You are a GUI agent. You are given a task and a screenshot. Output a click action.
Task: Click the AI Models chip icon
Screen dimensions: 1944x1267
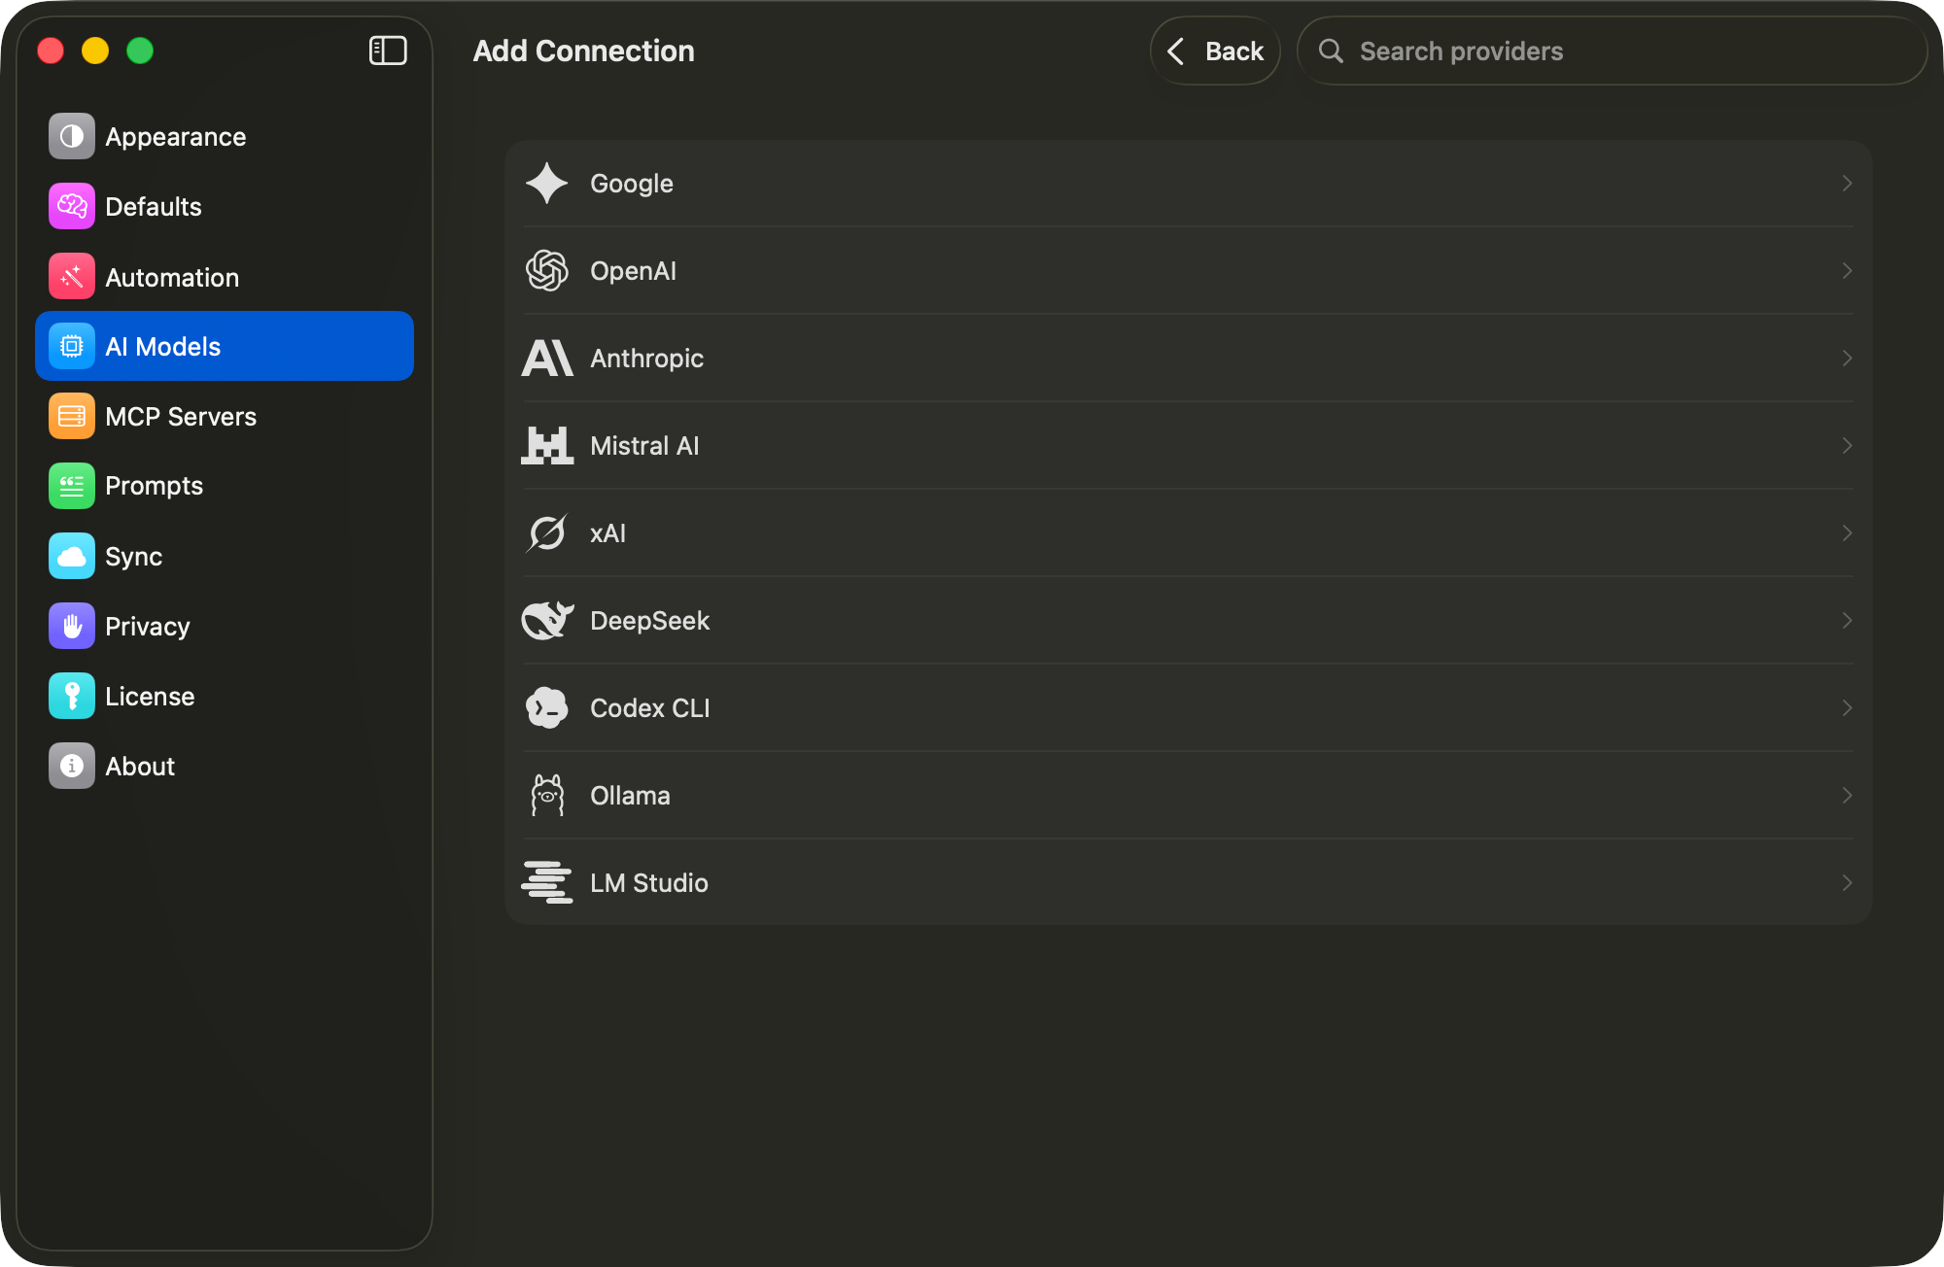(72, 346)
